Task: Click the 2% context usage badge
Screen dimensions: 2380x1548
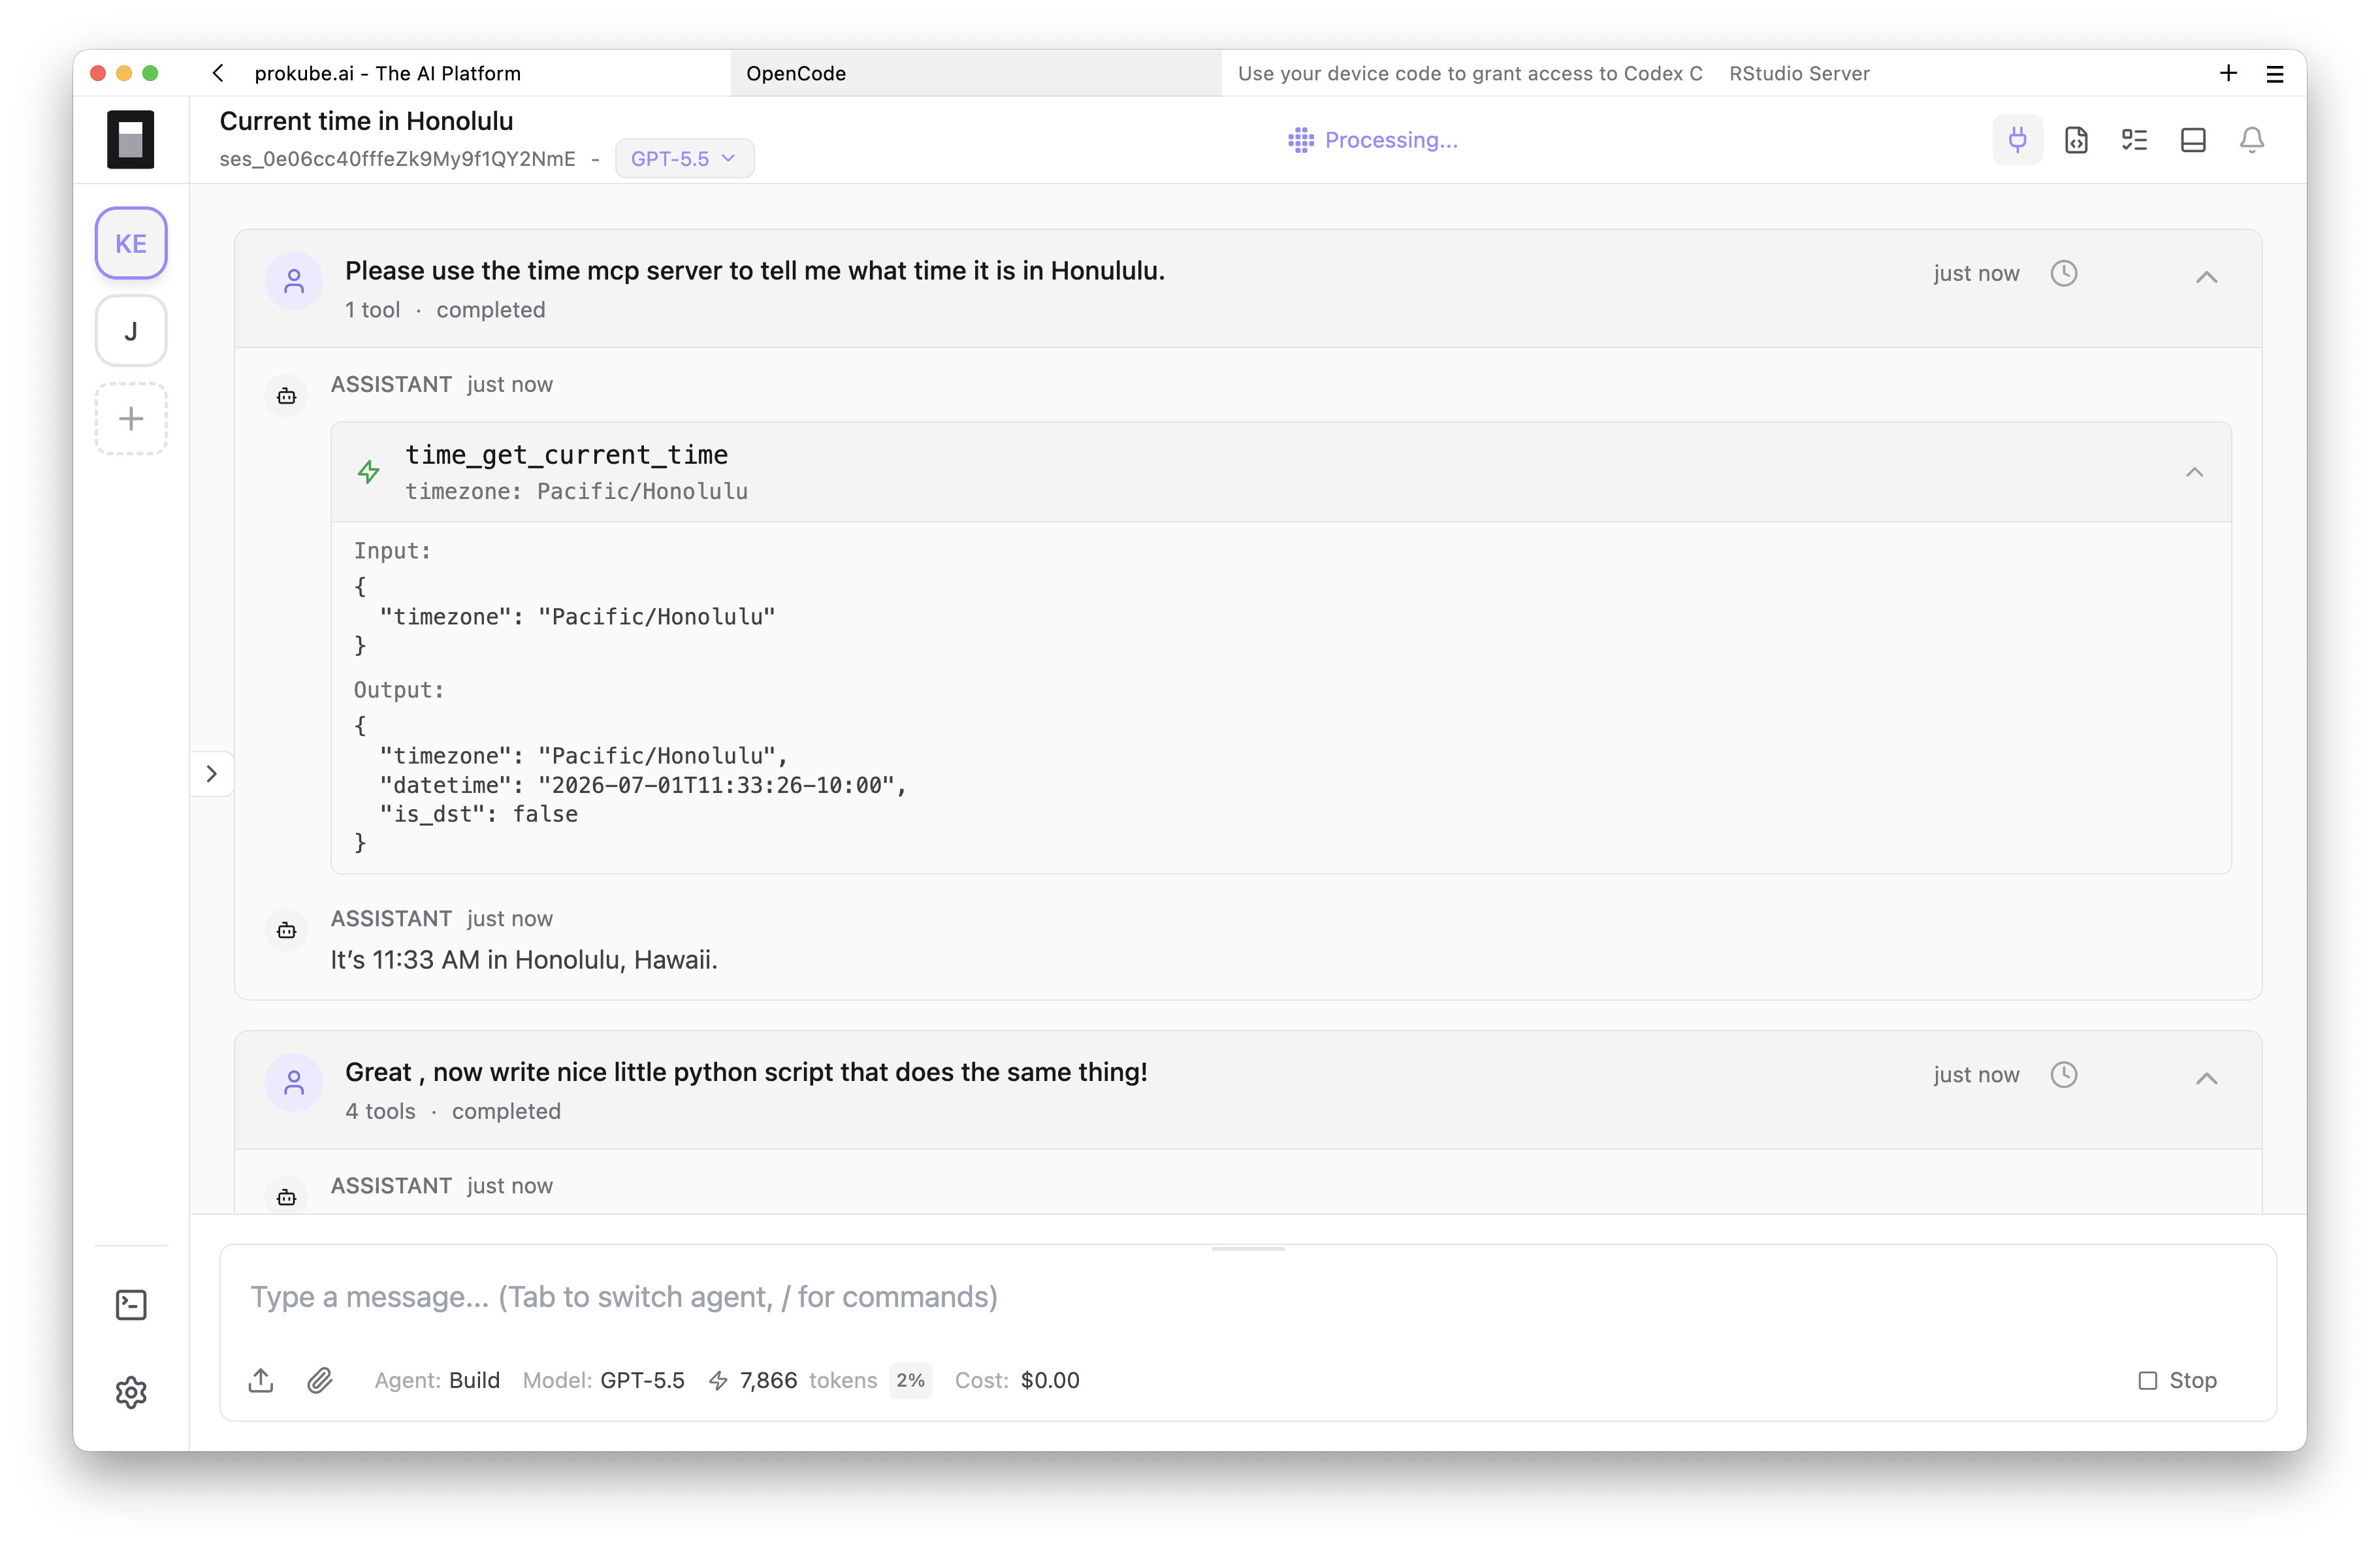Action: point(910,1381)
